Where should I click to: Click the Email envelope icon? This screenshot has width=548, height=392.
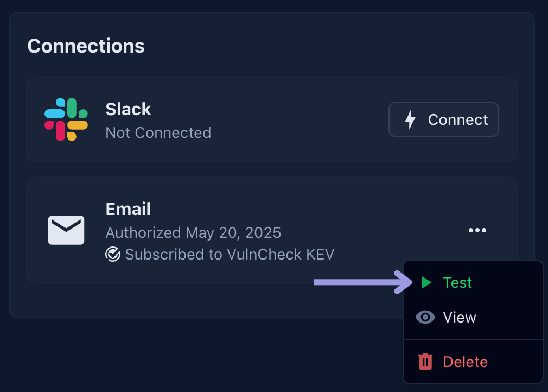(x=66, y=230)
